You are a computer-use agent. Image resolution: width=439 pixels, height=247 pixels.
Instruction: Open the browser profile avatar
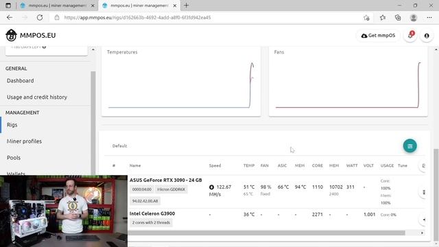pos(414,17)
